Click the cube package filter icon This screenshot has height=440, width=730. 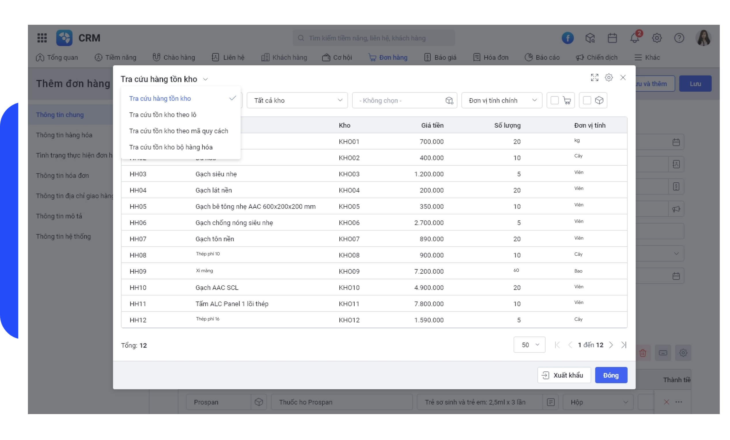click(599, 100)
